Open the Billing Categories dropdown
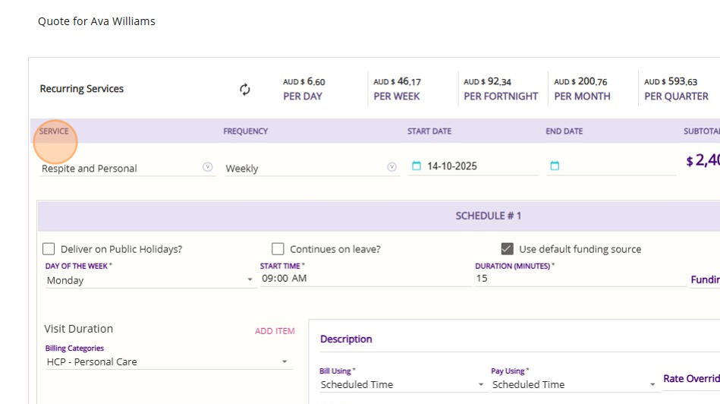 click(285, 362)
